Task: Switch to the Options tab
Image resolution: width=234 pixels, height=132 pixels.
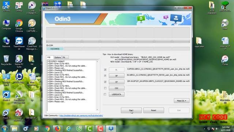Action: point(58,57)
